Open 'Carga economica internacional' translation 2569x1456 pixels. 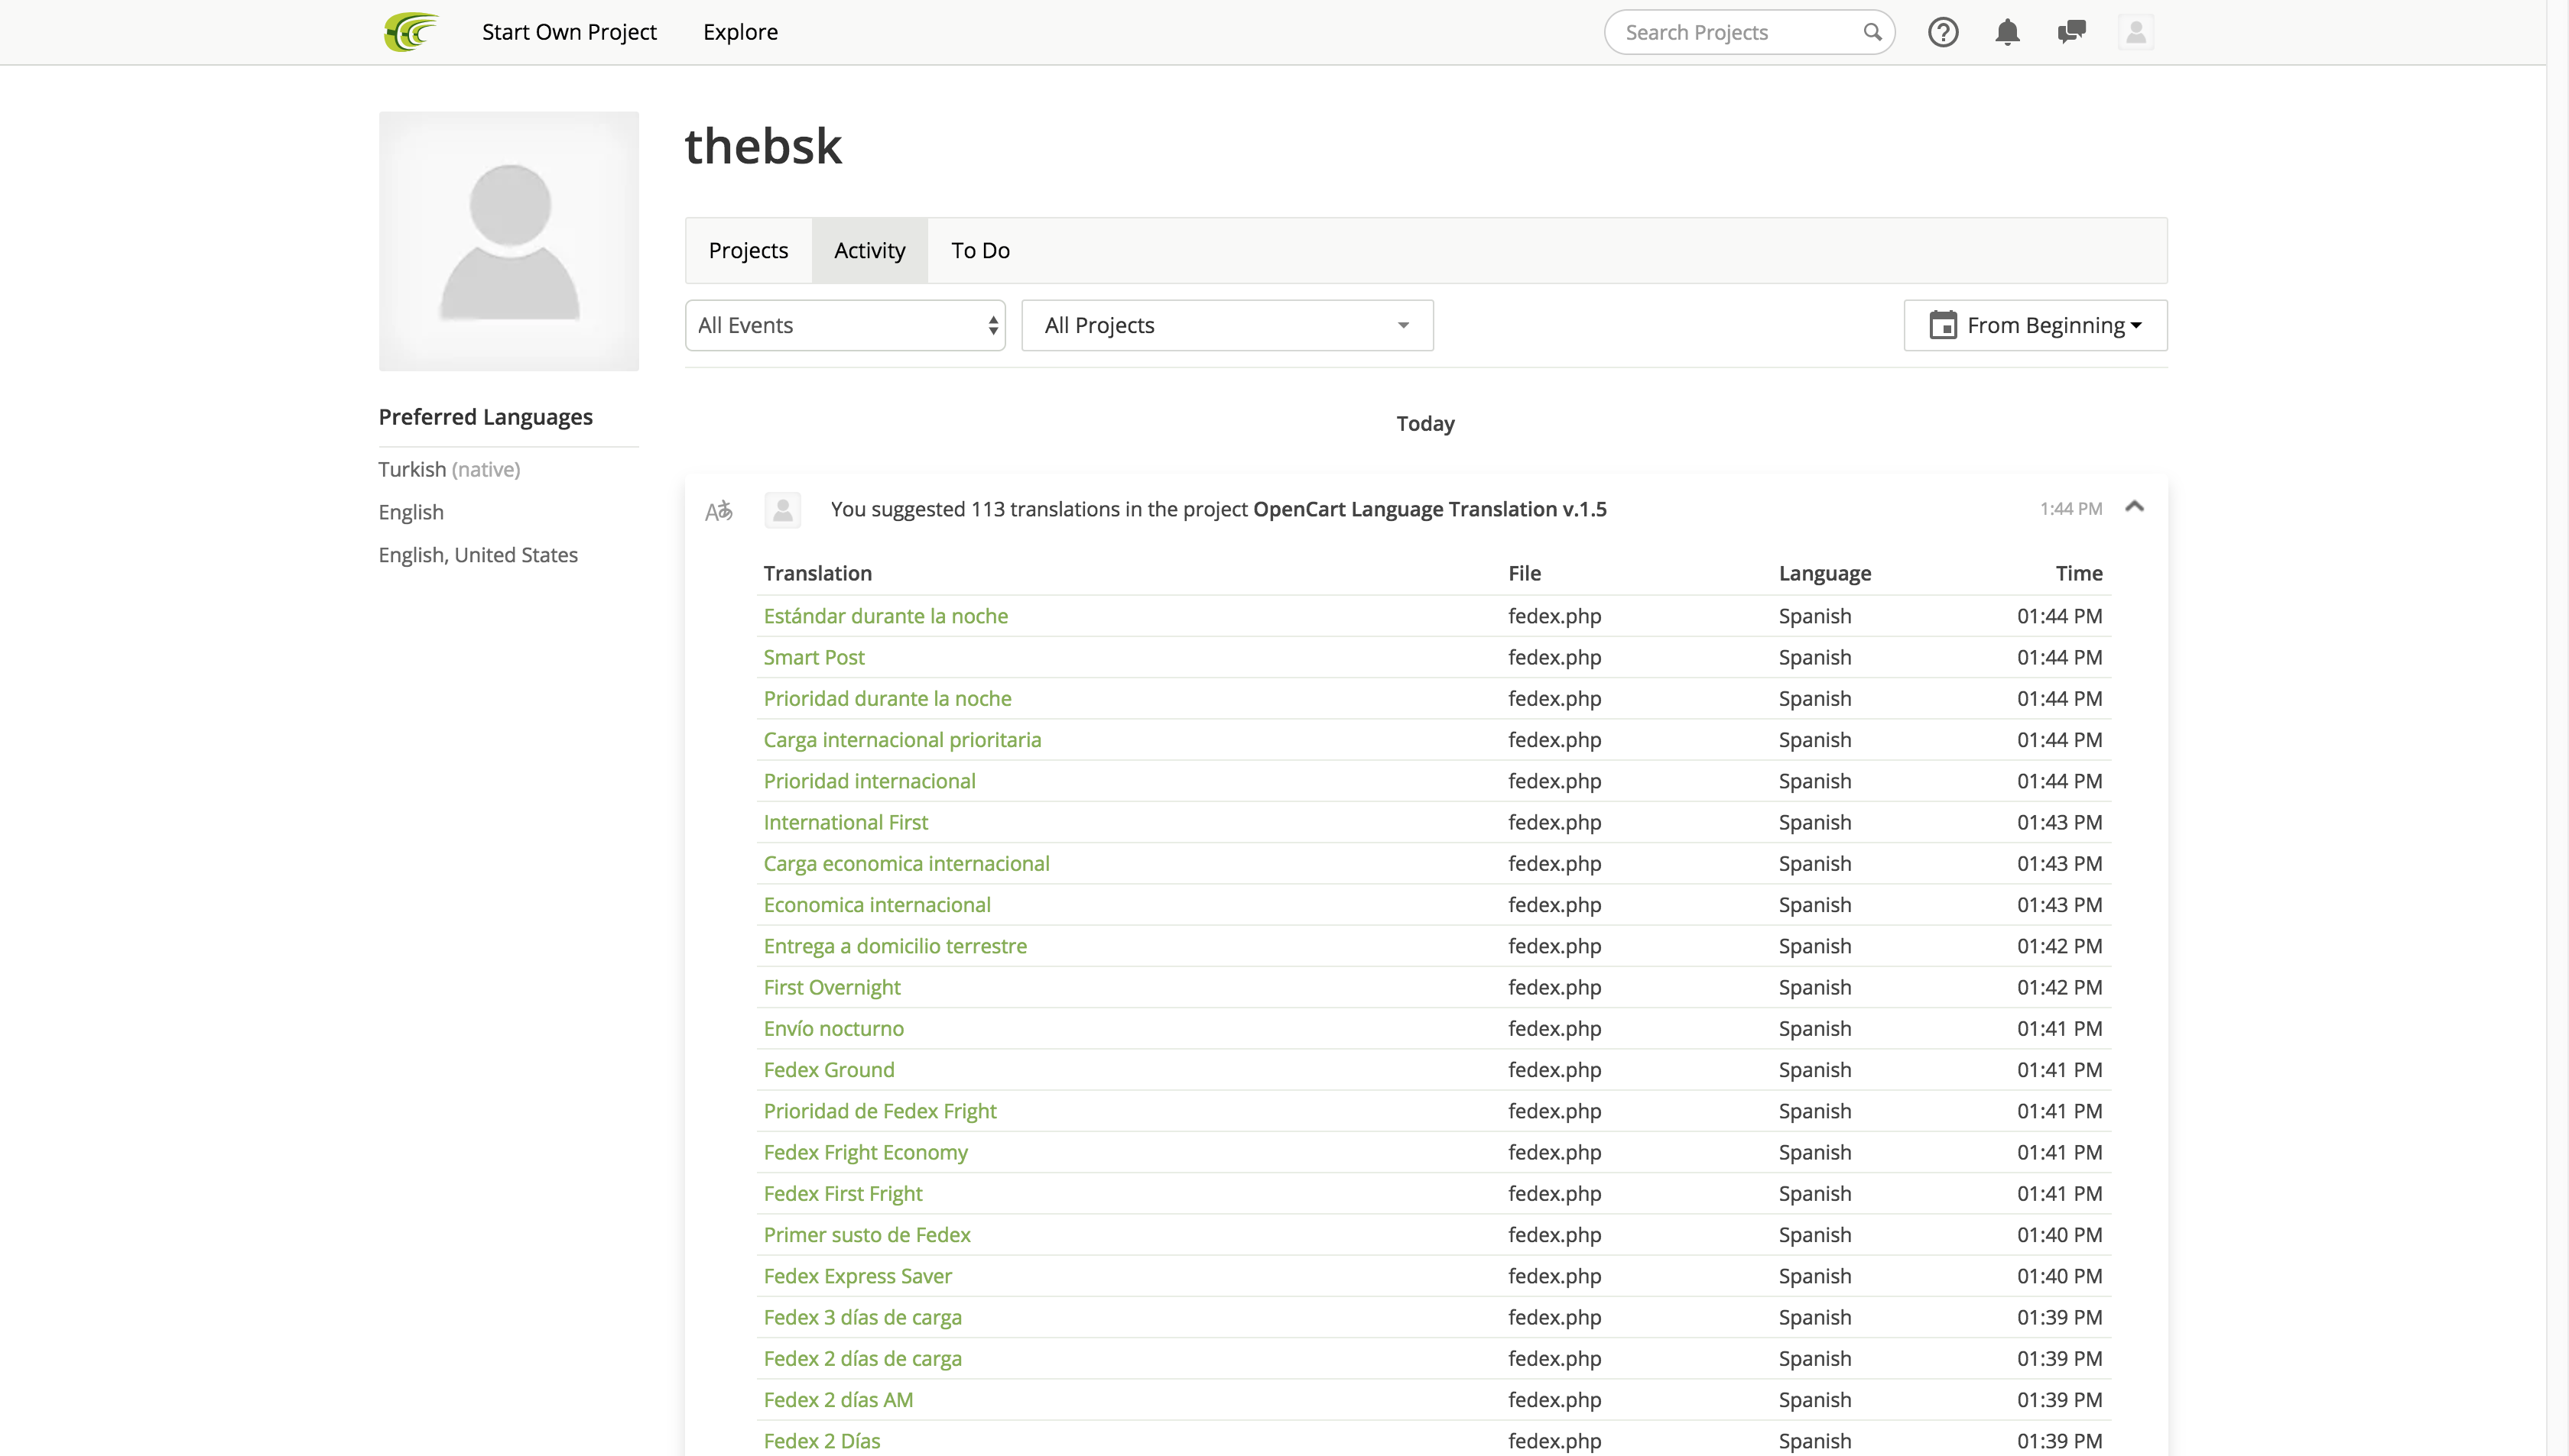(x=906, y=863)
